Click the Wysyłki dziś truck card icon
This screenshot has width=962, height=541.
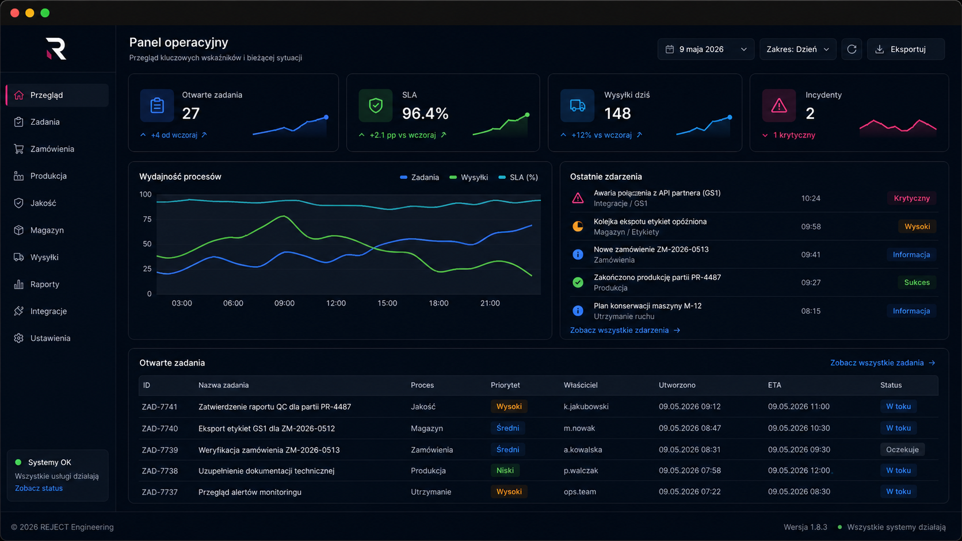tap(578, 106)
